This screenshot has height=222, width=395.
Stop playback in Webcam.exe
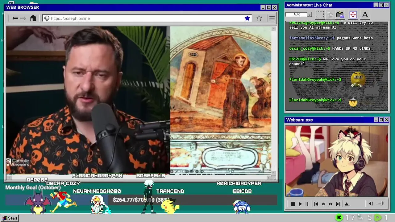[x=293, y=204]
